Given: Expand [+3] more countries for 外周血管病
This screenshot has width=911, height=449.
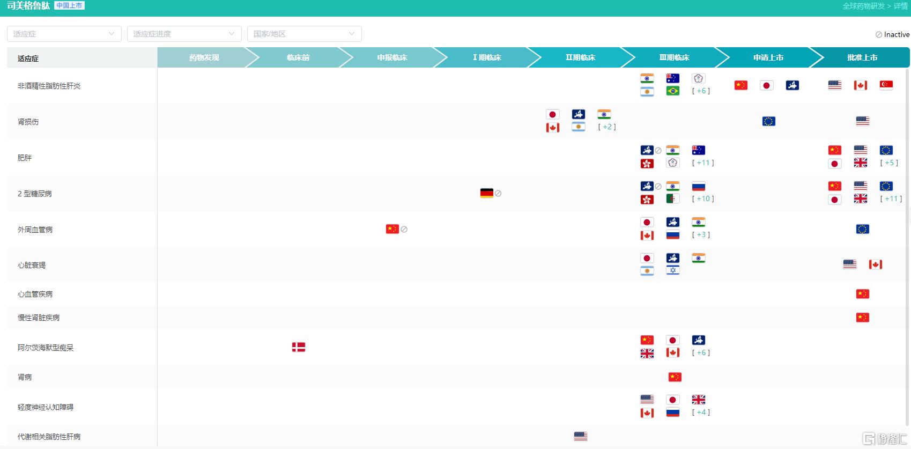Looking at the screenshot, I should [x=701, y=235].
